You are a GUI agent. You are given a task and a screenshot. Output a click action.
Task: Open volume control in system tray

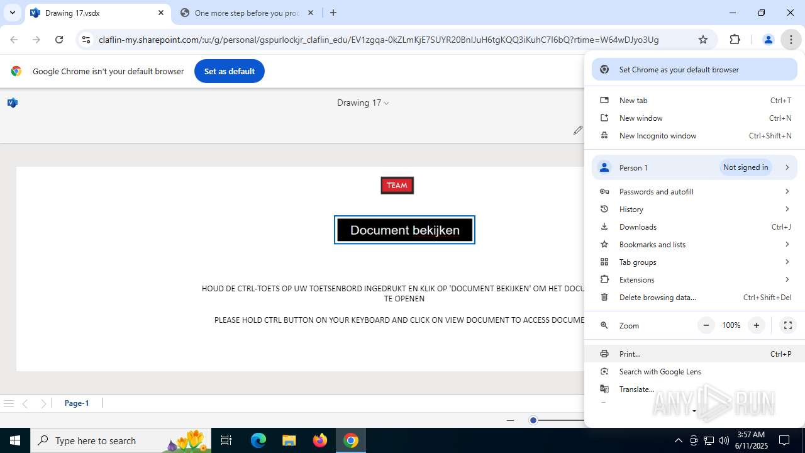point(724,440)
